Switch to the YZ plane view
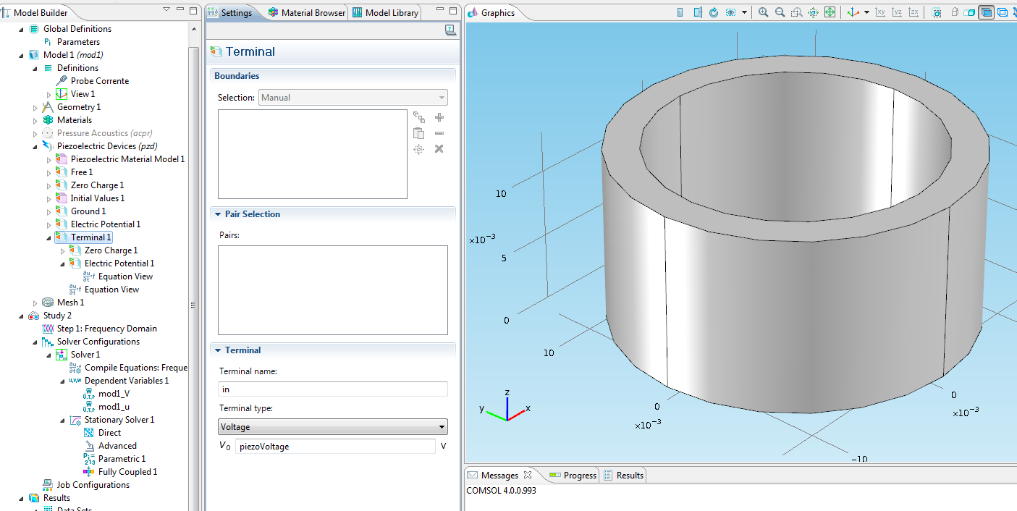 tap(897, 12)
